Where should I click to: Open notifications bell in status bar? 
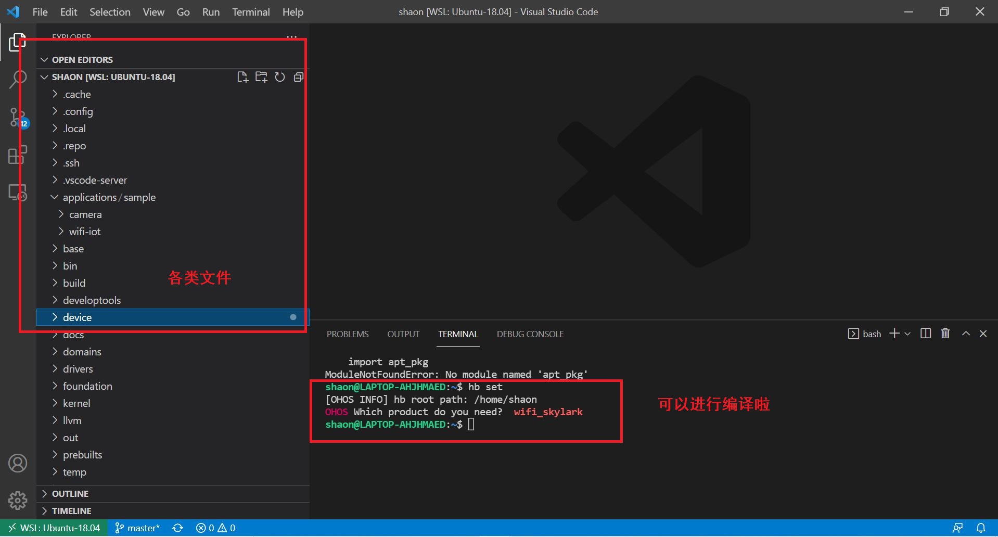(x=981, y=528)
